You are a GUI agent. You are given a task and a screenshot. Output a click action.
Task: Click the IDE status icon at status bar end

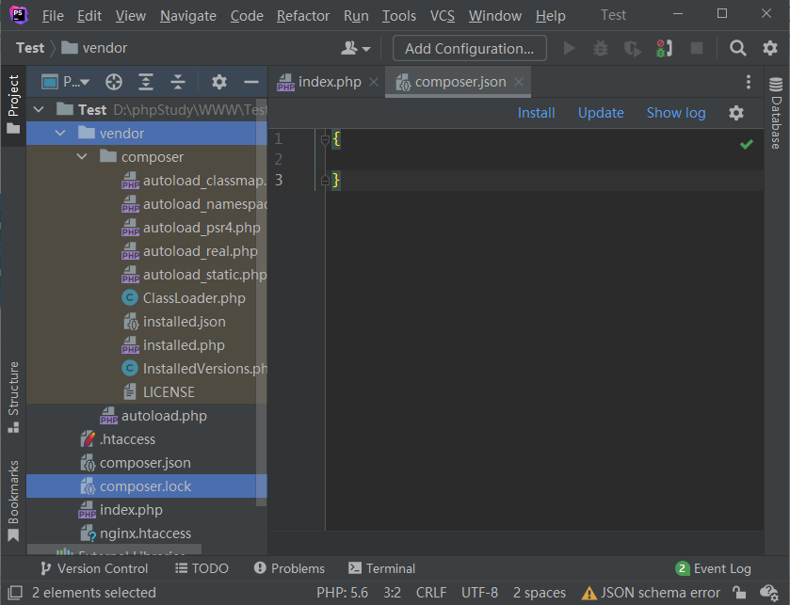769,593
